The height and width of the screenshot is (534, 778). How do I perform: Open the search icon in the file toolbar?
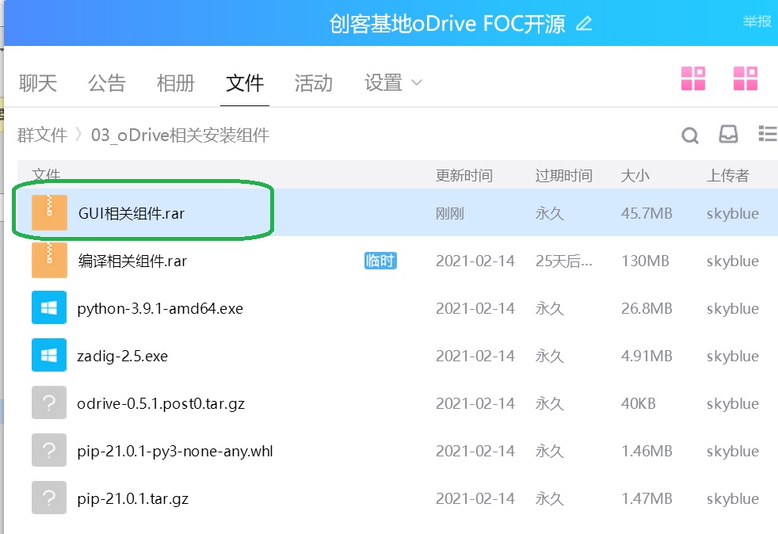click(689, 135)
